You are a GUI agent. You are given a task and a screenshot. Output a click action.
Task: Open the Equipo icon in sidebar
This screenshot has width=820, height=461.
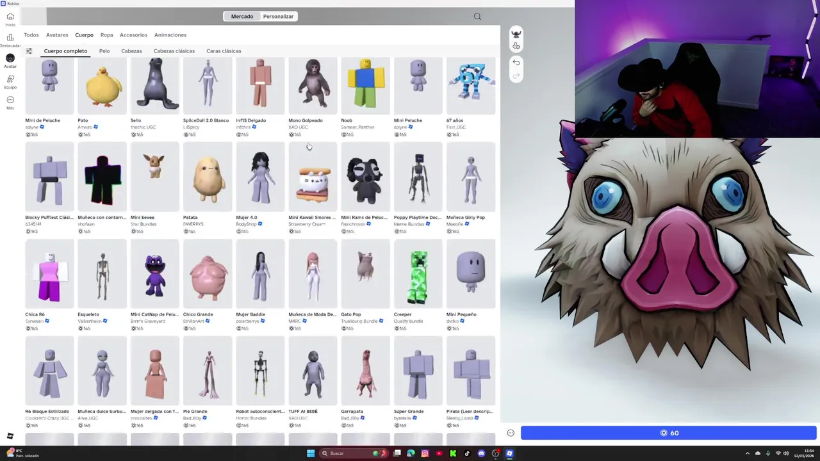click(x=10, y=79)
